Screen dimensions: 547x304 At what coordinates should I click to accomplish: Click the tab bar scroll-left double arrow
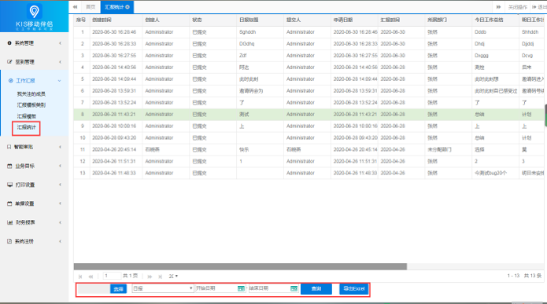[75, 7]
